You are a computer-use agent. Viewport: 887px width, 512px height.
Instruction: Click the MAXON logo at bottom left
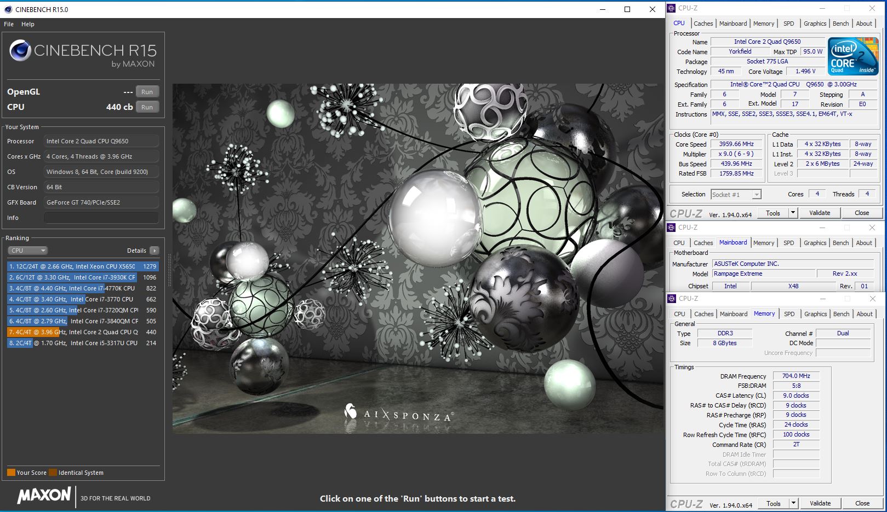tap(44, 496)
